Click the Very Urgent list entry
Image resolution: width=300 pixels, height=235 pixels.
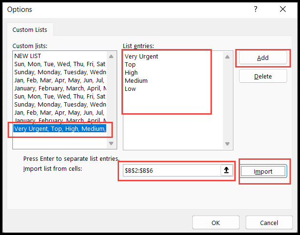(x=141, y=56)
